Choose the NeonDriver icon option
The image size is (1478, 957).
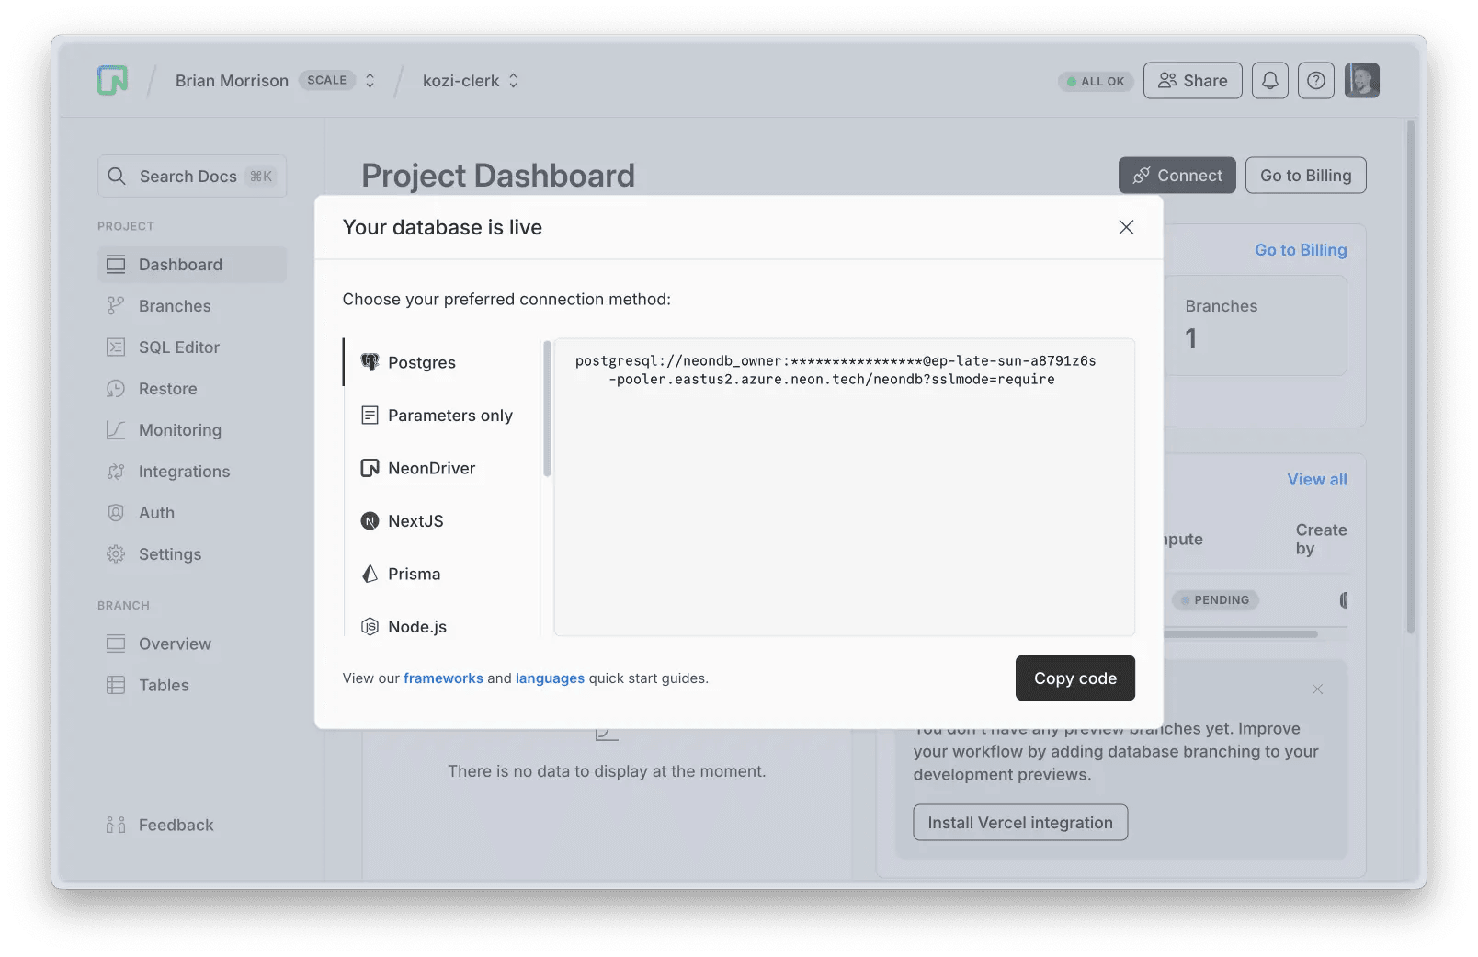coord(369,468)
